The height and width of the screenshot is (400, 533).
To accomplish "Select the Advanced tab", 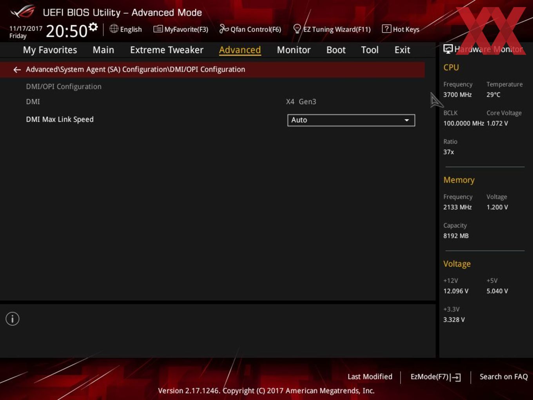I will tap(240, 50).
